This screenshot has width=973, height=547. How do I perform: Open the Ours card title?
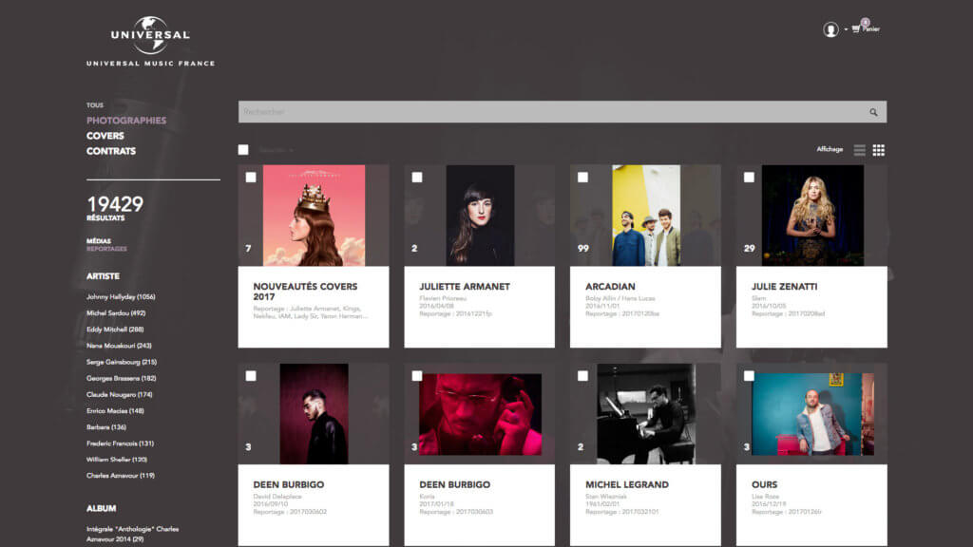pos(764,485)
